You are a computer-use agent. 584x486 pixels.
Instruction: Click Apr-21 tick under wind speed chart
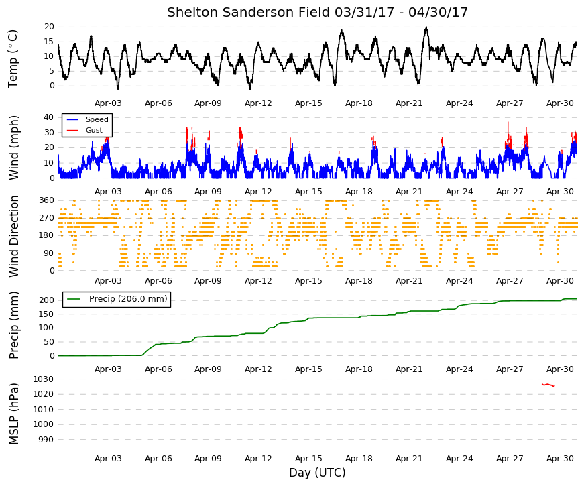409,192
